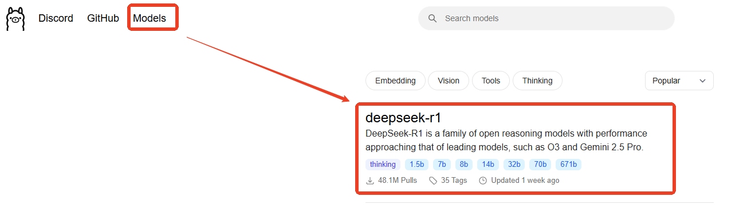Open the Models page
This screenshot has height=212, width=755.
click(x=150, y=18)
